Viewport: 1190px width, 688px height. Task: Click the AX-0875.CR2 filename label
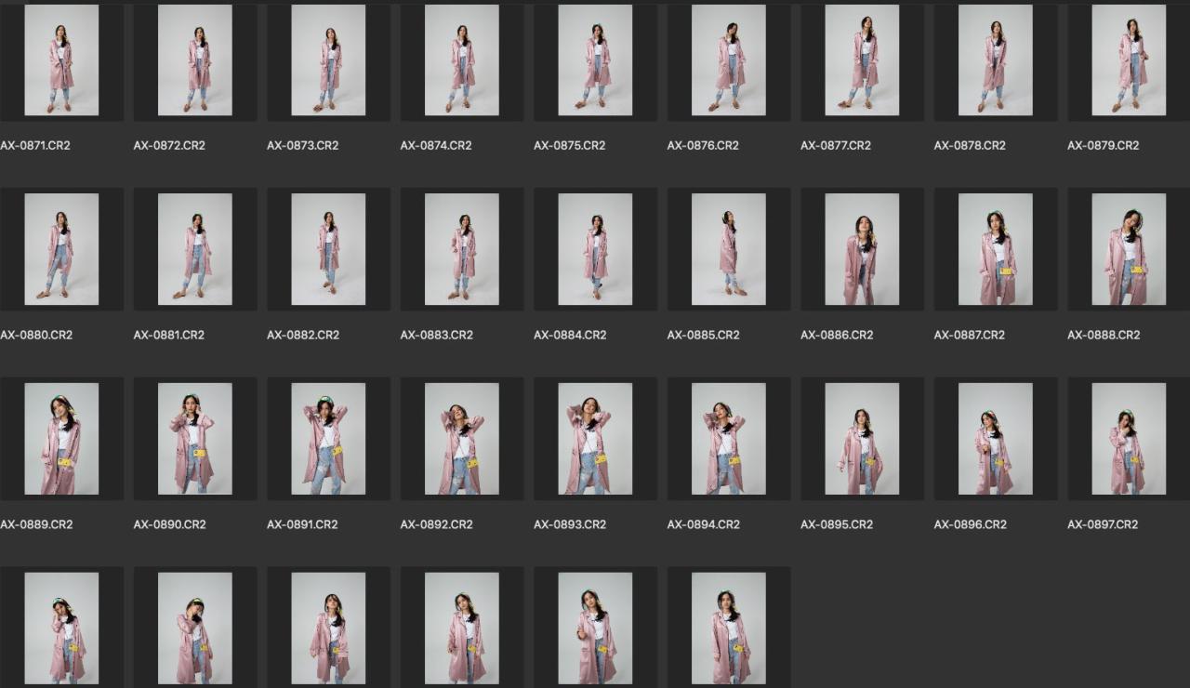point(569,145)
